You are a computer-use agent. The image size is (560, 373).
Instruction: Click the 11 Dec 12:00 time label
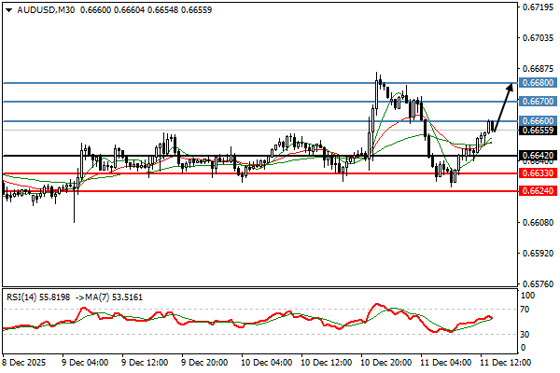pyautogui.click(x=503, y=361)
